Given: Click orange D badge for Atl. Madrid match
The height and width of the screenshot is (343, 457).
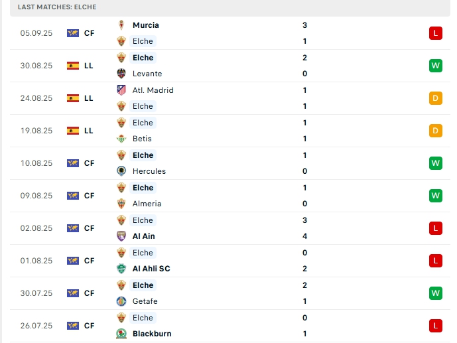Looking at the screenshot, I should pos(436,98).
